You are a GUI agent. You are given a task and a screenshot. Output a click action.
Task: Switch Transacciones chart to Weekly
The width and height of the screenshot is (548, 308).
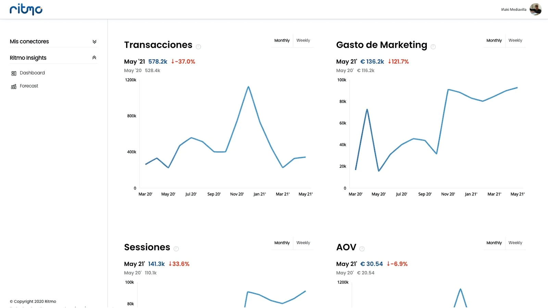coord(303,40)
